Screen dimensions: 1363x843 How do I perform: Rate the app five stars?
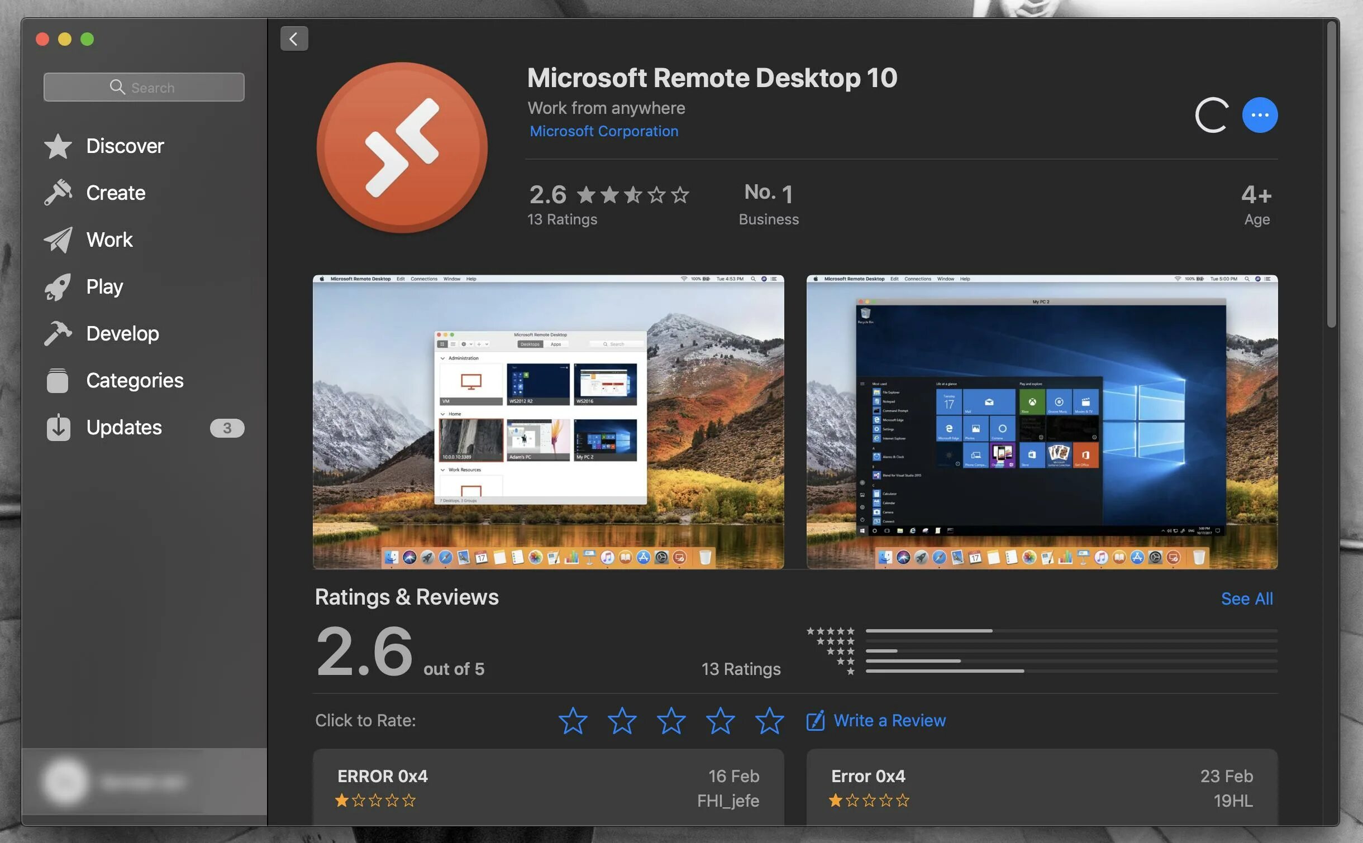(x=769, y=720)
